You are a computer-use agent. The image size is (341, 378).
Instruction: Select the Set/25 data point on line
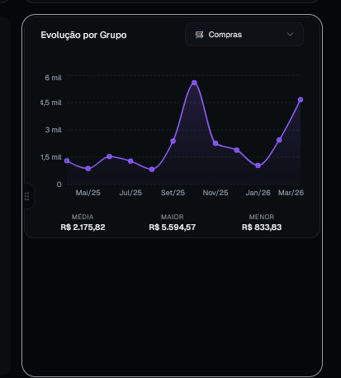(x=173, y=141)
